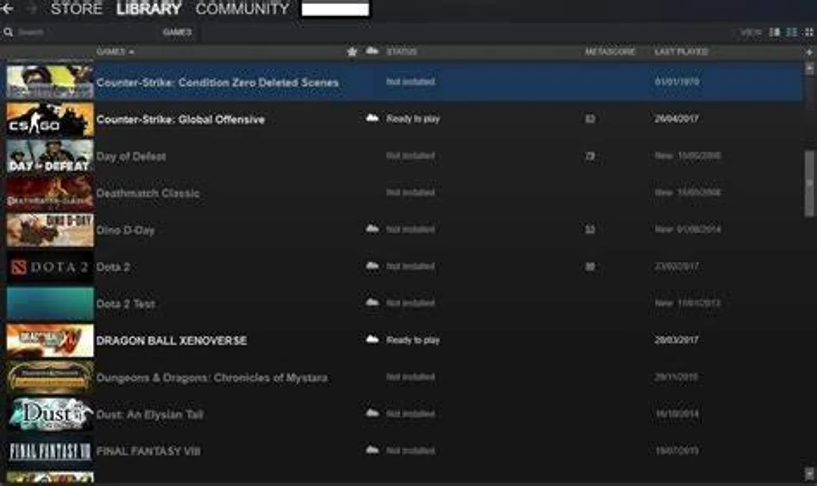Click the scrollbar up arrow
817x486 pixels.
point(810,69)
